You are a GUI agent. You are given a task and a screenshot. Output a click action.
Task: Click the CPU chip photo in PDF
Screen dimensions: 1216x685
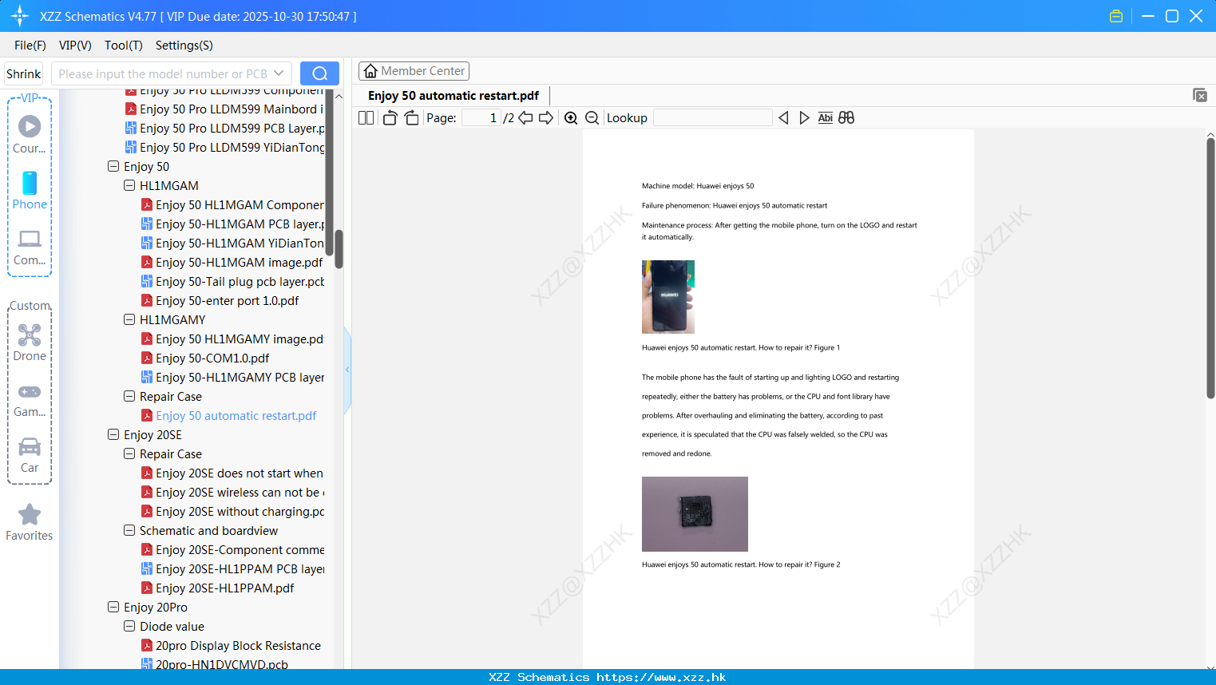point(695,514)
